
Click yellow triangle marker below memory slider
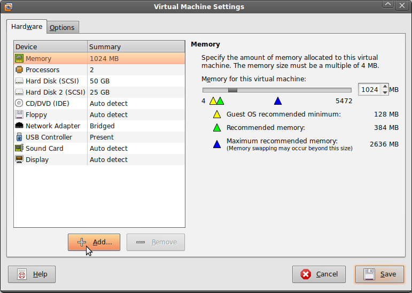tap(213, 101)
